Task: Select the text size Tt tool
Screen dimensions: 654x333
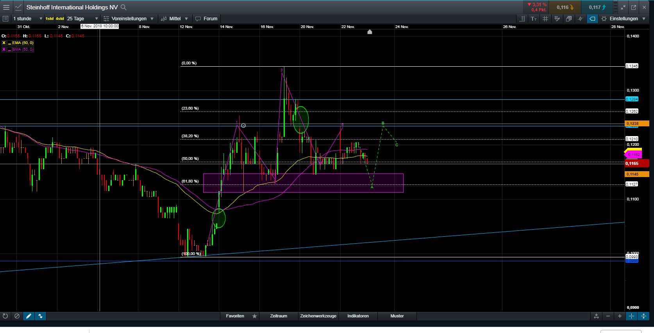Action: tap(534, 19)
